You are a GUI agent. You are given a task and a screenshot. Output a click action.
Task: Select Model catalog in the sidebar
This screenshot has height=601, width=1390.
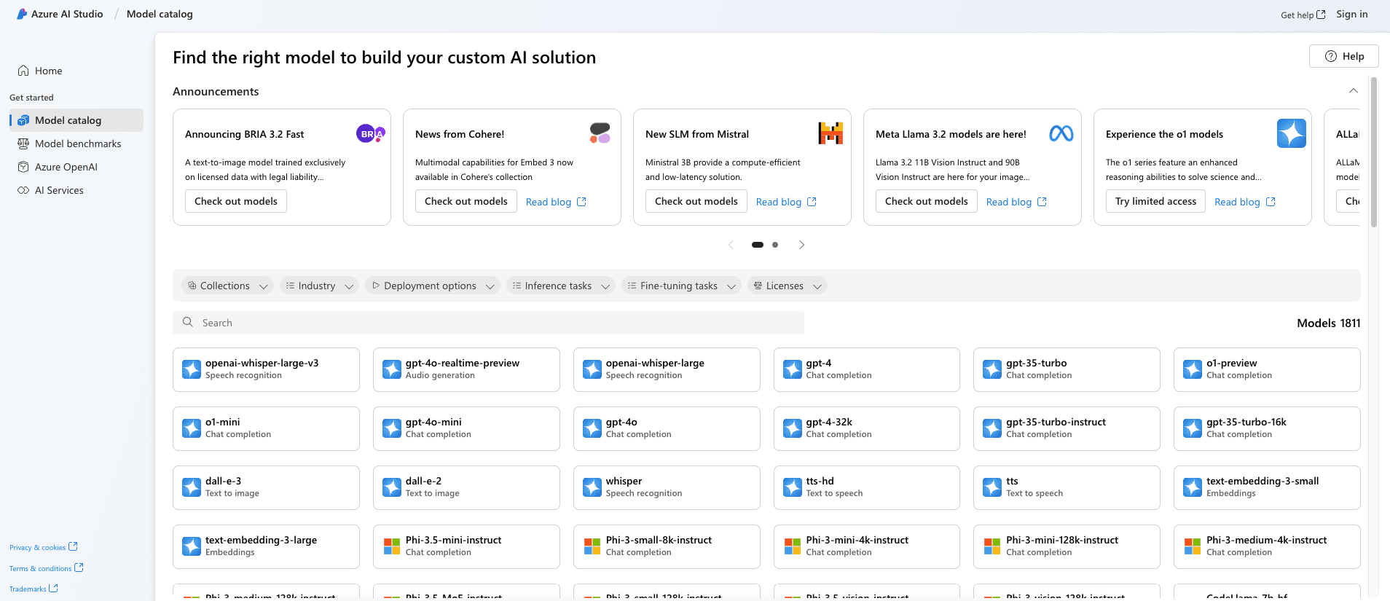coord(76,120)
